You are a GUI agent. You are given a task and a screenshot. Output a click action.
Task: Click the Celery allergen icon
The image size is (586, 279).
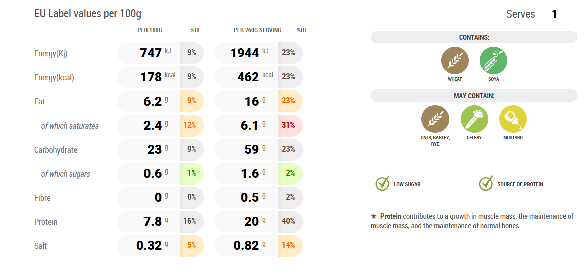tap(474, 119)
